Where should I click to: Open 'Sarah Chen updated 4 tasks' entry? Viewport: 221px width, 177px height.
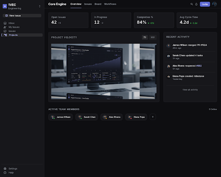click(x=190, y=57)
